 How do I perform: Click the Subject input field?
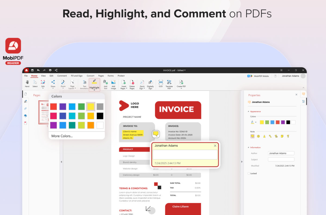(281, 159)
